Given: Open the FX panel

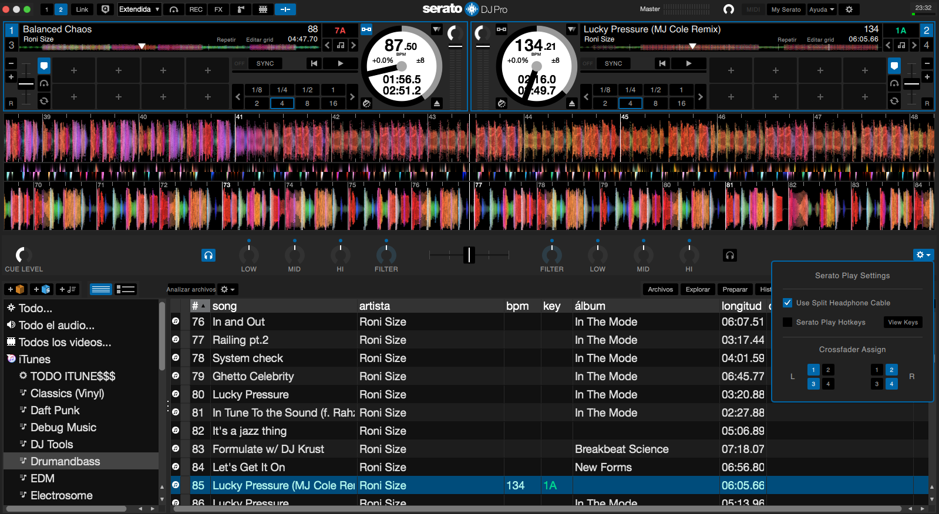Looking at the screenshot, I should click(218, 9).
